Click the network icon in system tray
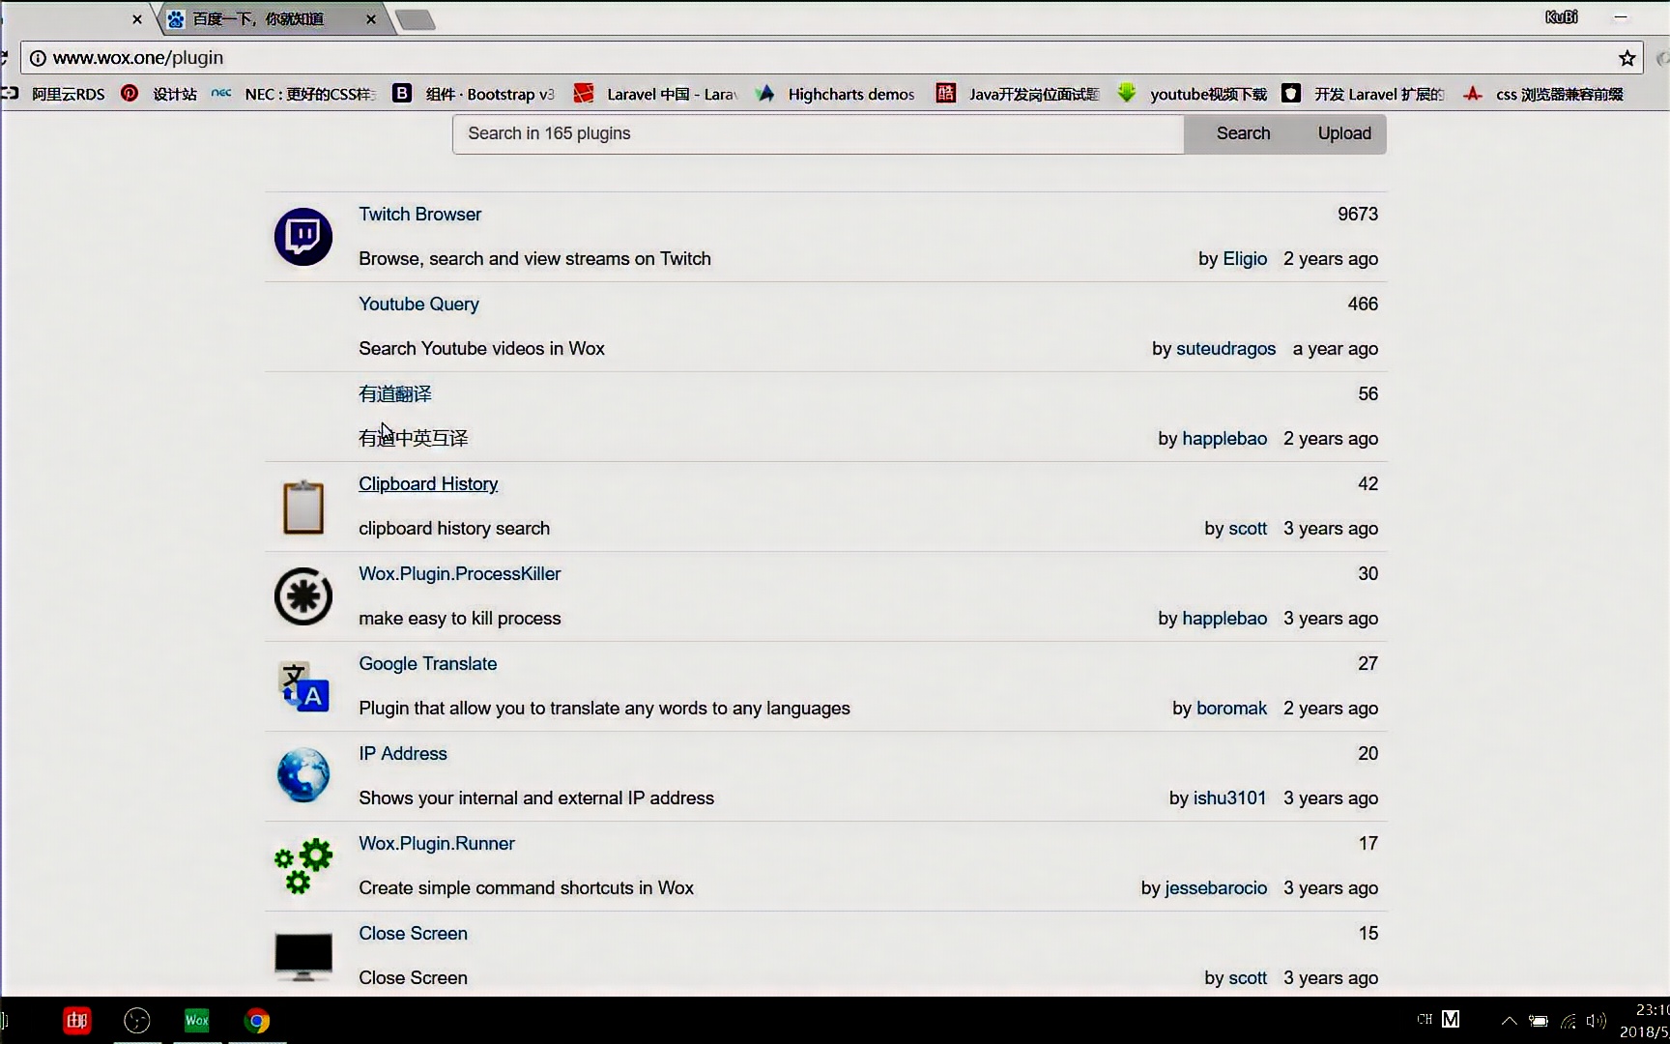 (x=1568, y=1021)
